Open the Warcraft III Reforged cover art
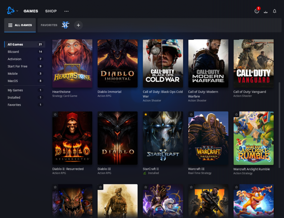 tap(208, 138)
